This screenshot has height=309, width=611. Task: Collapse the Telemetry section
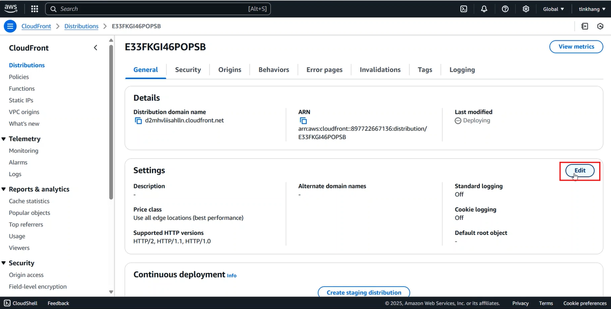[4, 139]
